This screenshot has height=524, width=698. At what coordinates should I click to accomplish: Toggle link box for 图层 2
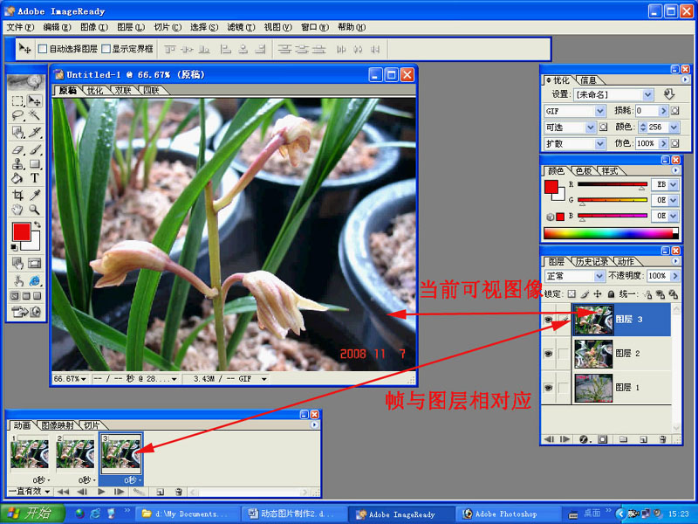click(563, 354)
